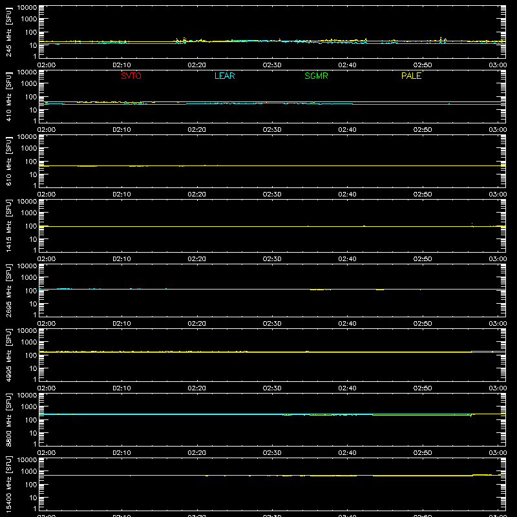The height and width of the screenshot is (517, 517).
Task: Click the 10000 y-axis label of the 245 MHz plot
Action: click(27, 8)
